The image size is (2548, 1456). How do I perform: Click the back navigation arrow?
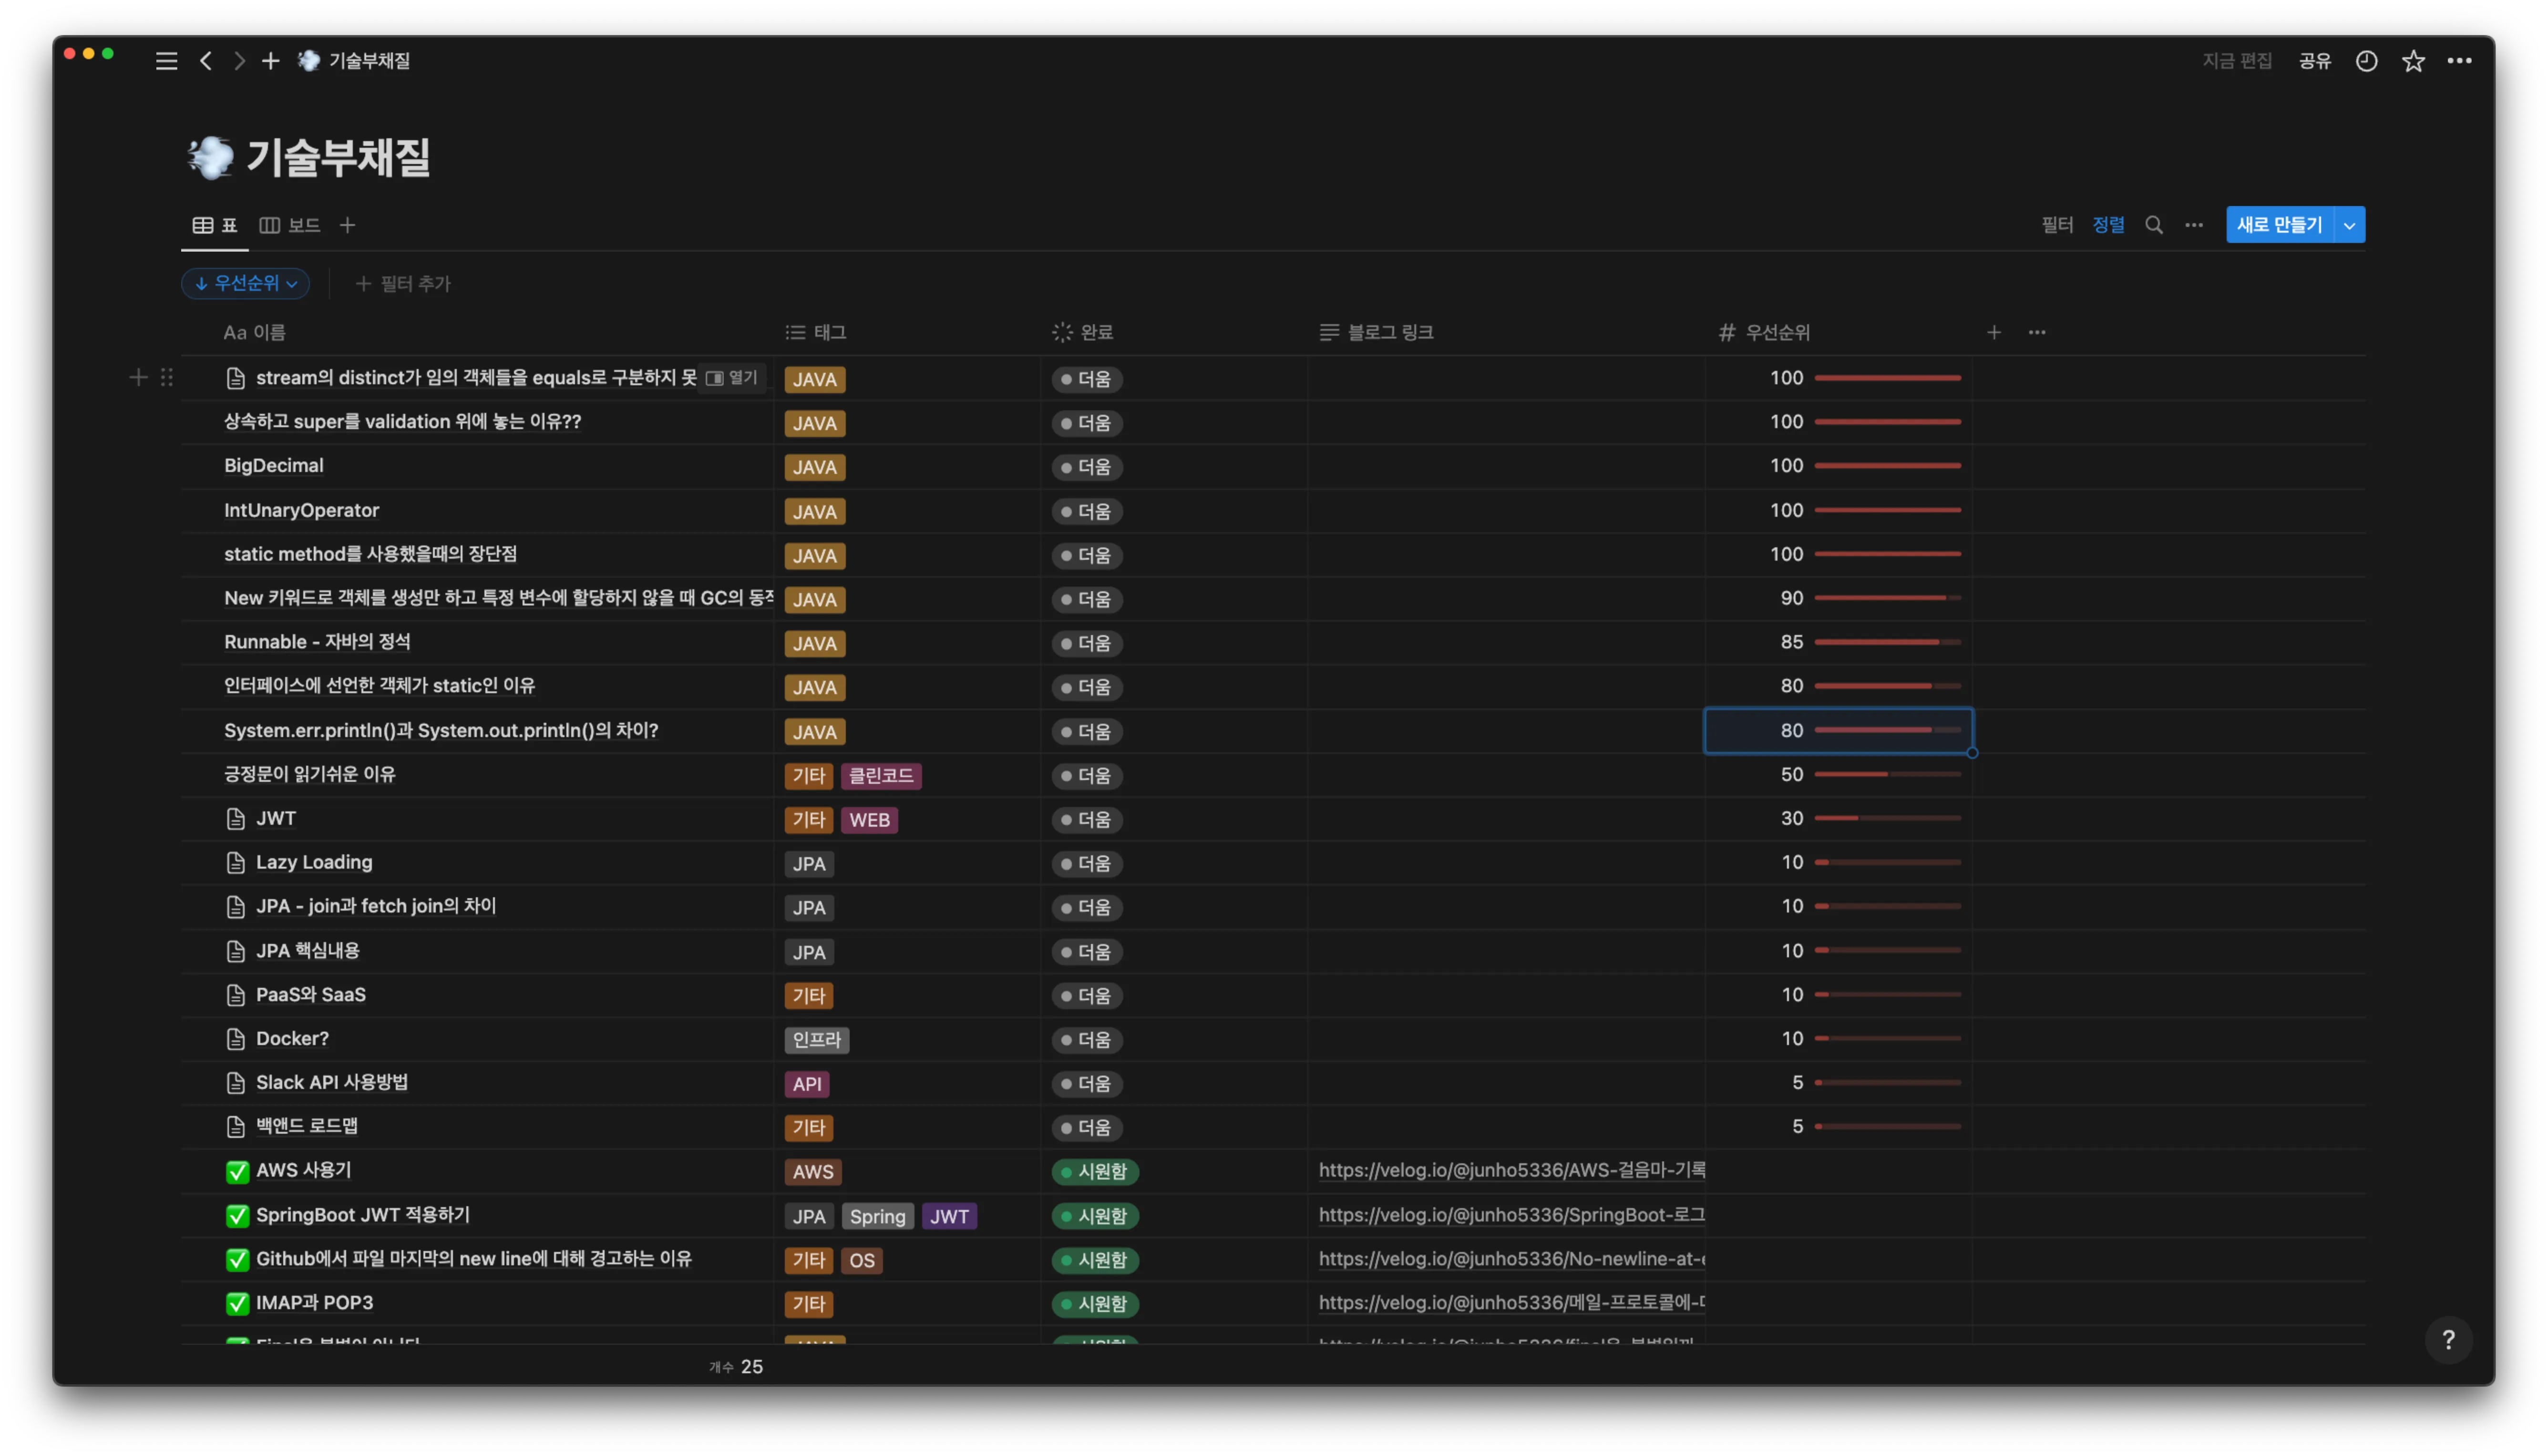pyautogui.click(x=206, y=61)
